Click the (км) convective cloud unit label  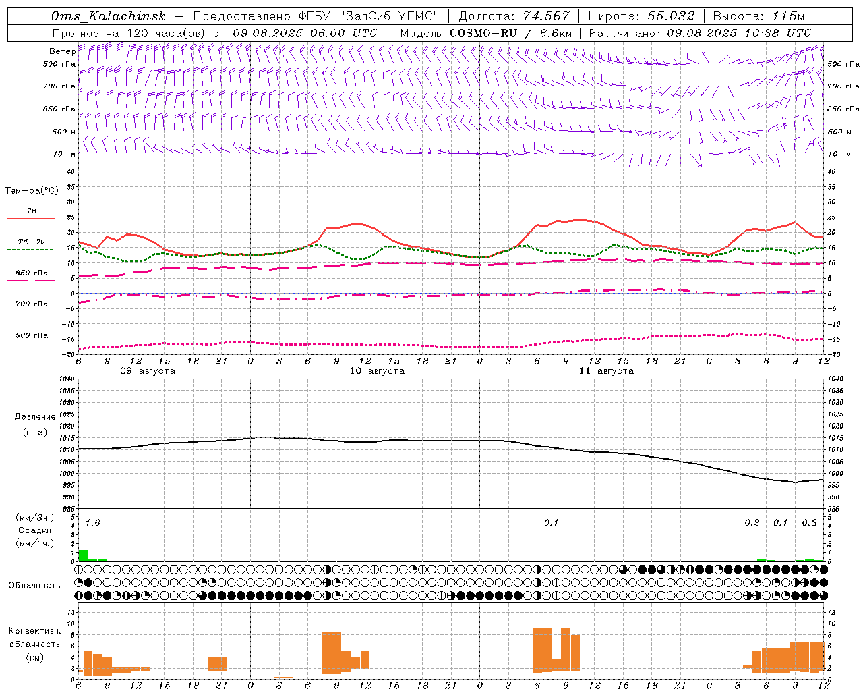tap(34, 657)
